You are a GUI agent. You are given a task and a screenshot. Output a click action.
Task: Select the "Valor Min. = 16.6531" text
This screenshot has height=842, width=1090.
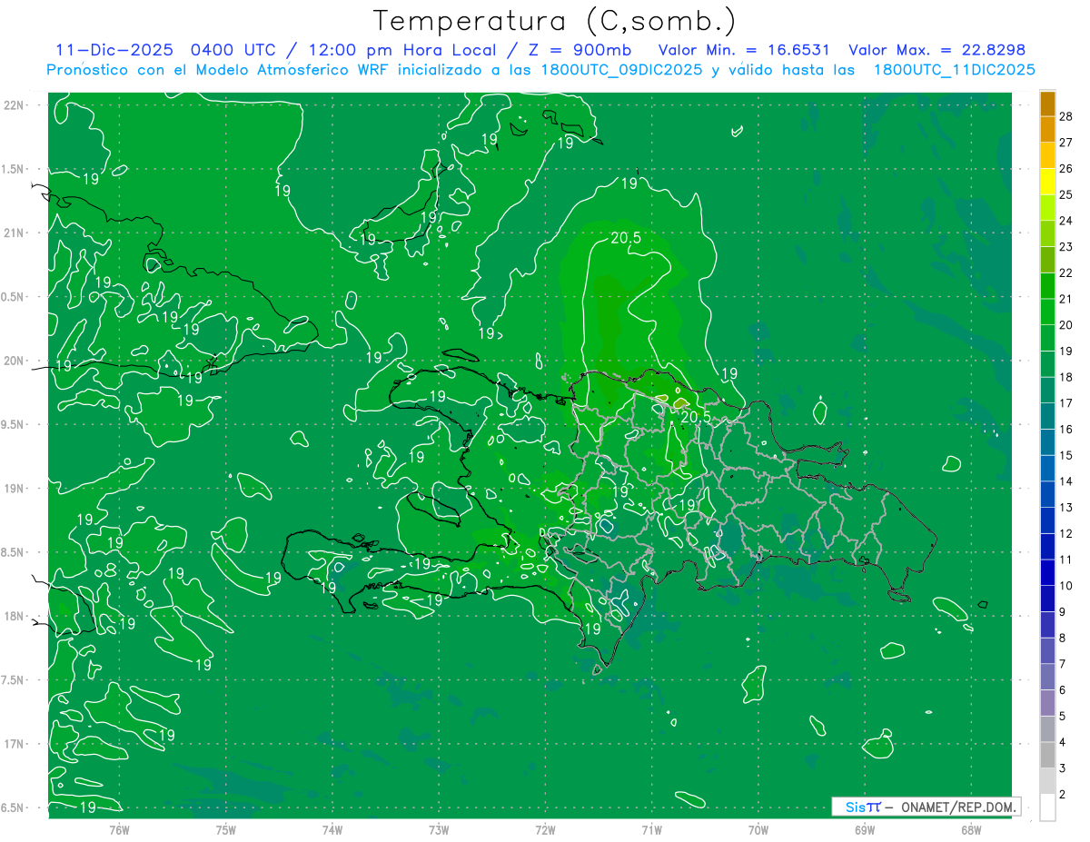tap(744, 50)
